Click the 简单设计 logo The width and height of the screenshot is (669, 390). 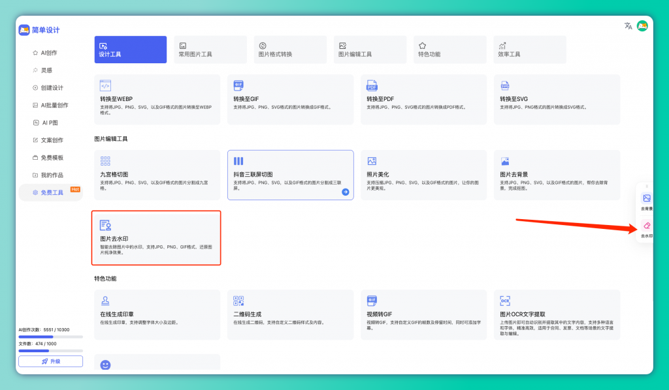(39, 30)
